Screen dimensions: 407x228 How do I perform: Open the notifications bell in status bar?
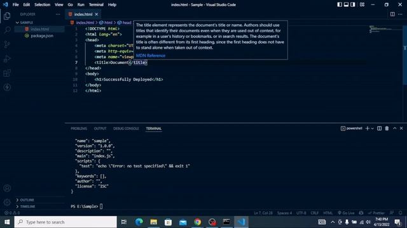pos(400,213)
